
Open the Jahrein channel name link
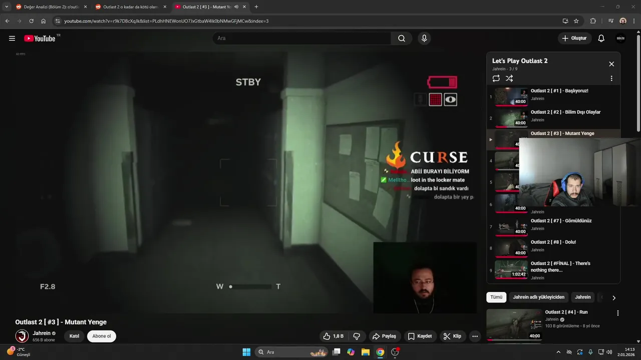[x=42, y=333]
